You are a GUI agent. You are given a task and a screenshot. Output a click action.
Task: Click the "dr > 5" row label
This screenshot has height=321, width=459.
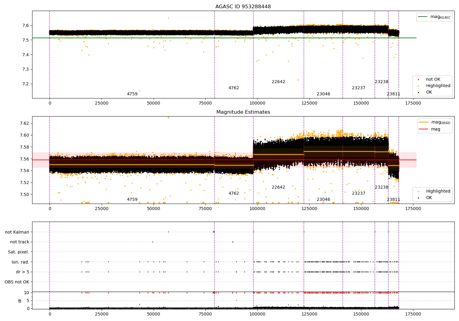[x=23, y=272]
